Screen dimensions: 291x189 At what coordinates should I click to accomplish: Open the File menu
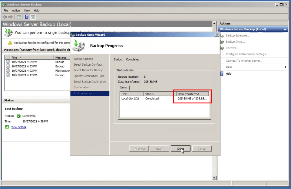point(6,11)
